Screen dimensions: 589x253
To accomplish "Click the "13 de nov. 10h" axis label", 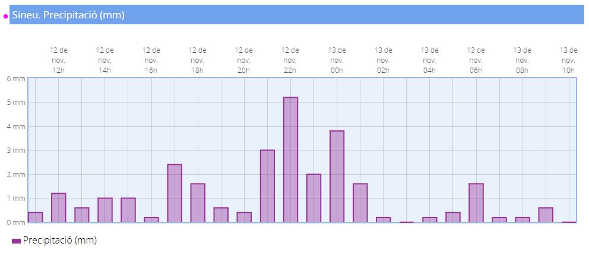I will [568, 60].
